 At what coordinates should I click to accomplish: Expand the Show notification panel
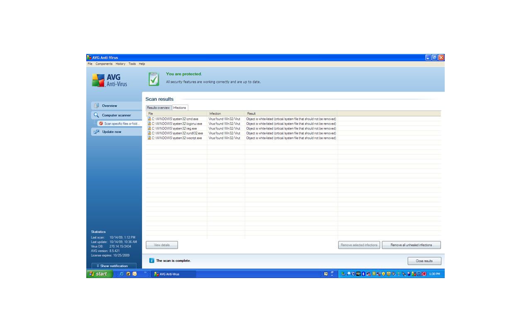(x=114, y=266)
